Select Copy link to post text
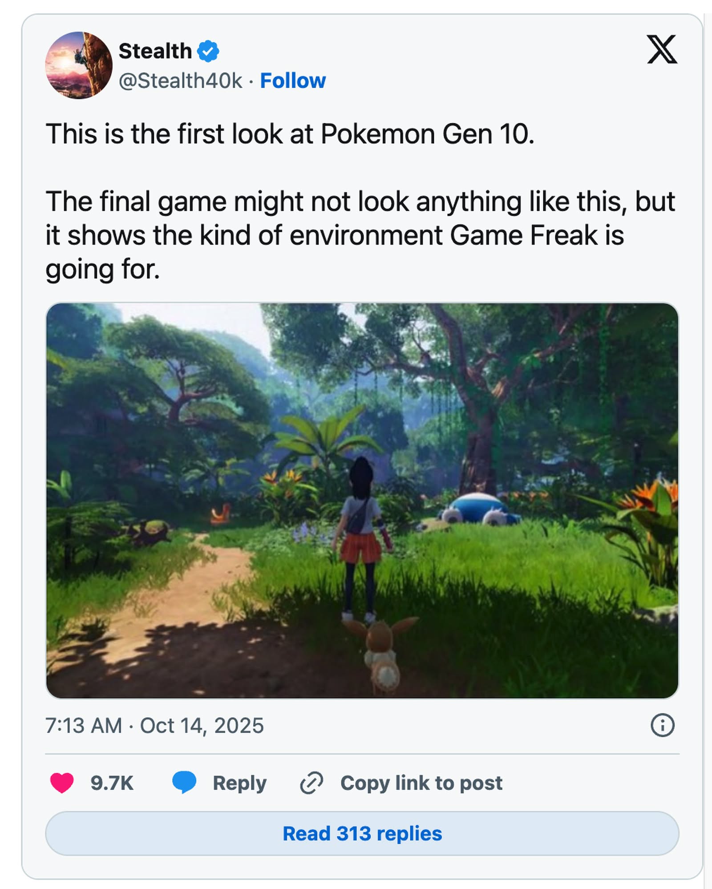The width and height of the screenshot is (712, 889). (421, 783)
